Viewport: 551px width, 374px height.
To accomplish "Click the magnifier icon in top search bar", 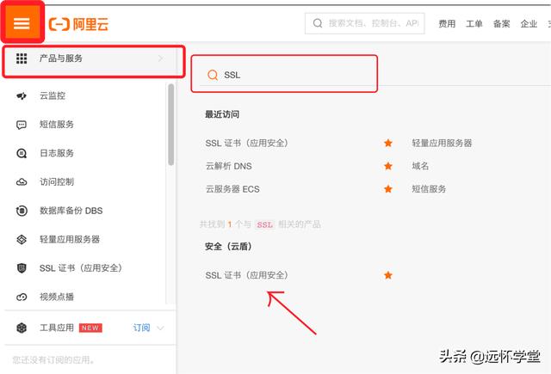I will 318,23.
